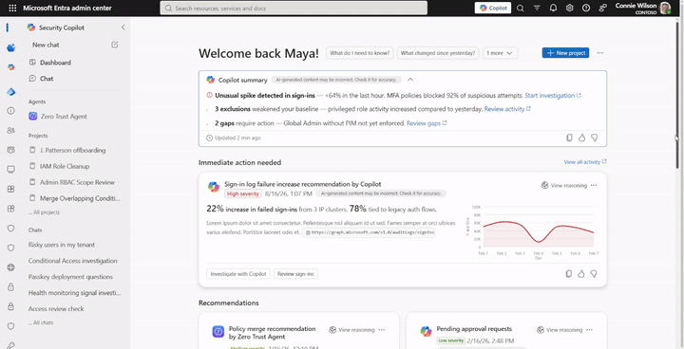This screenshot has width=684, height=349.
Task: Collapse the Security Copilot sidebar panel
Action: pos(123,28)
